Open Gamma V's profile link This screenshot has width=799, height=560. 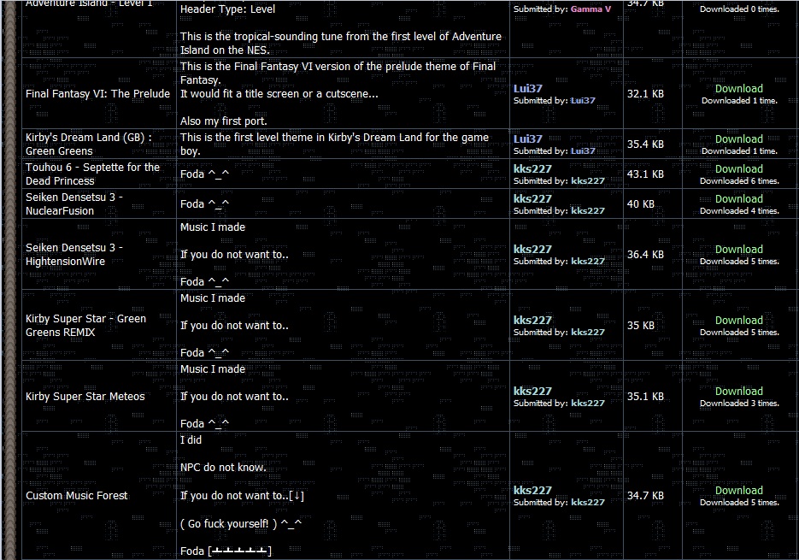pyautogui.click(x=590, y=9)
